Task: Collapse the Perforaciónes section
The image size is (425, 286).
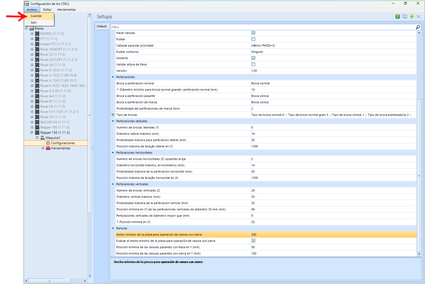Action: coord(113,77)
